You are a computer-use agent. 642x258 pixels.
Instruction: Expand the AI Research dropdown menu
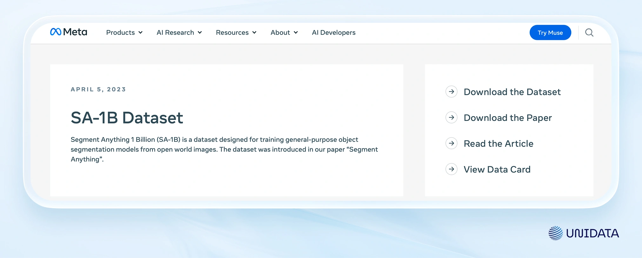179,33
